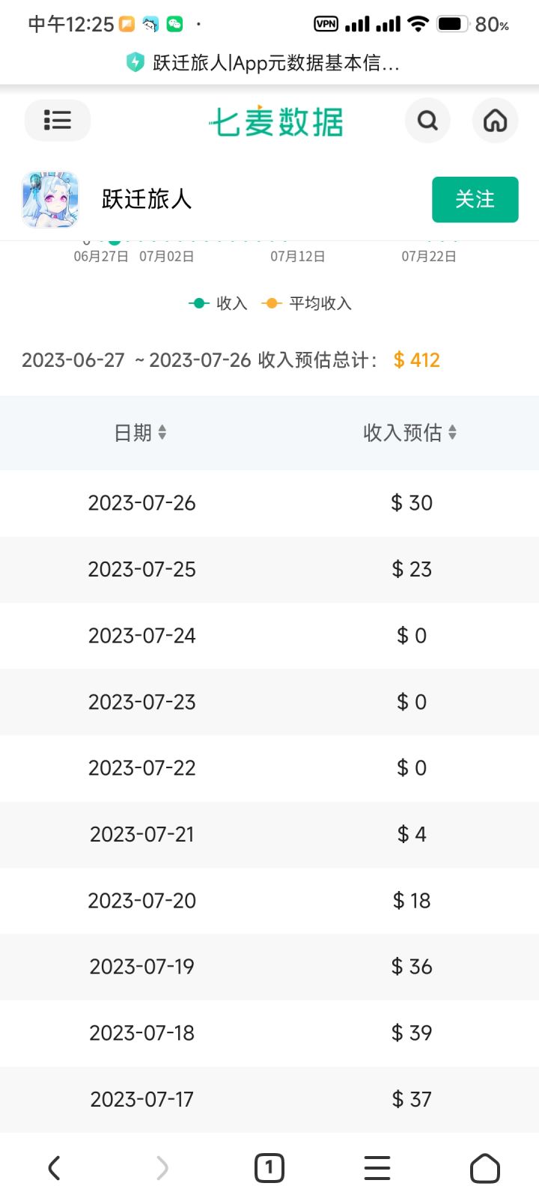Toggle the 平均收入 legend series

click(306, 303)
